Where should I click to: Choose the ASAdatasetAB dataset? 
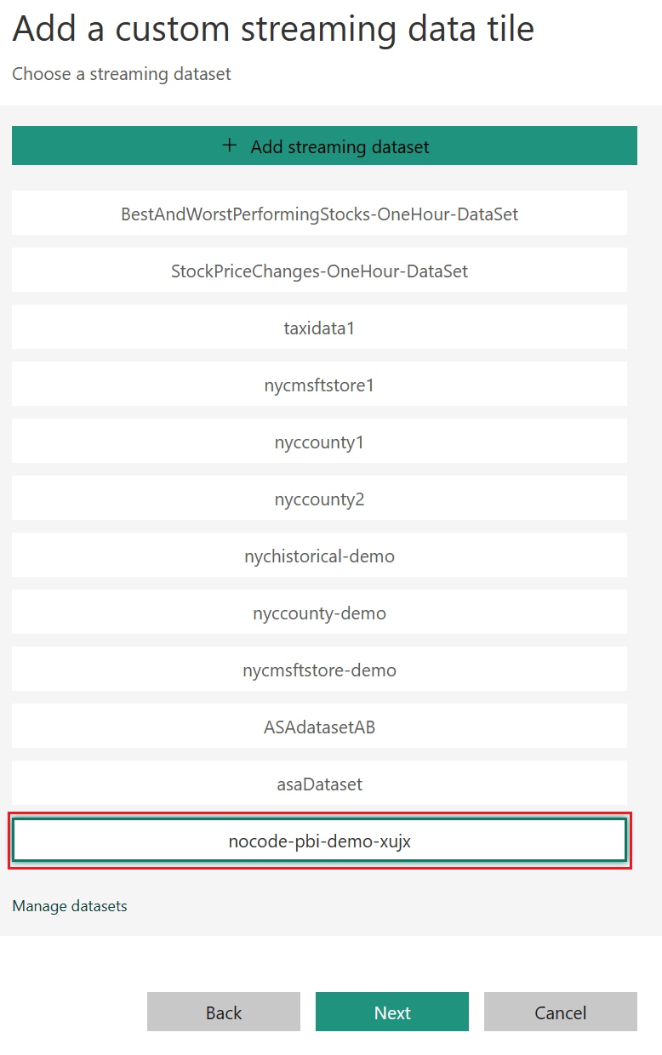319,726
